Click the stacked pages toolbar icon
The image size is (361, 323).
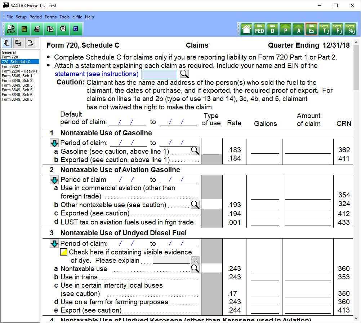(50, 29)
